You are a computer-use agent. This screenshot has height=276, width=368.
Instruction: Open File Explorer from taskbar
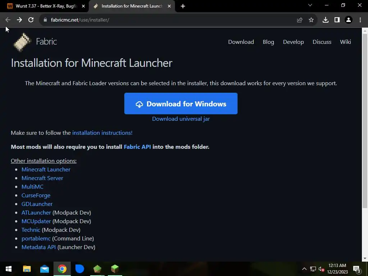[x=27, y=269]
